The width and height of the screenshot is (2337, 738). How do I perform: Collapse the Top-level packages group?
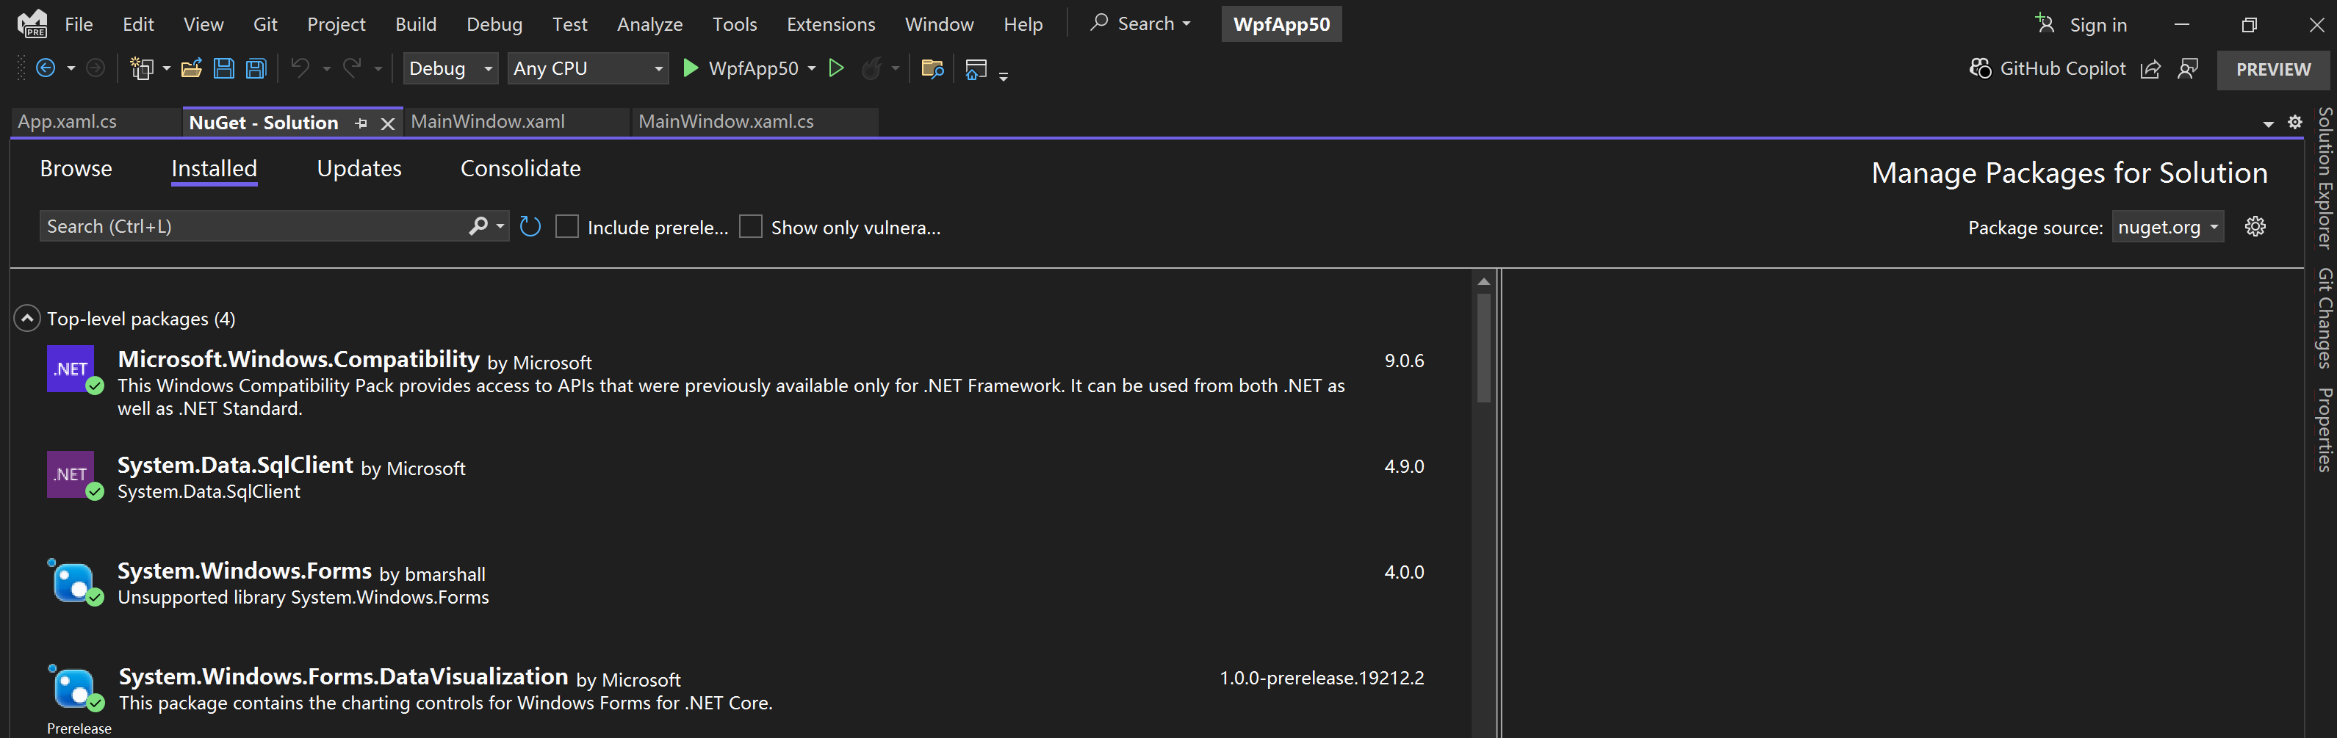pos(27,318)
